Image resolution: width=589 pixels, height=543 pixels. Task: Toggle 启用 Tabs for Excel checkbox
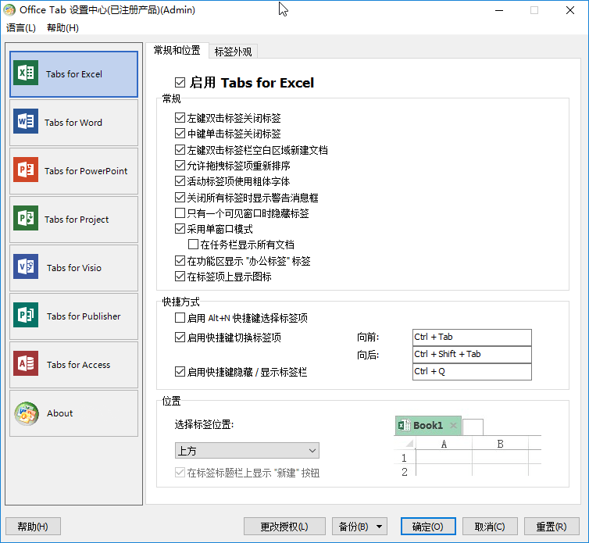tap(180, 82)
